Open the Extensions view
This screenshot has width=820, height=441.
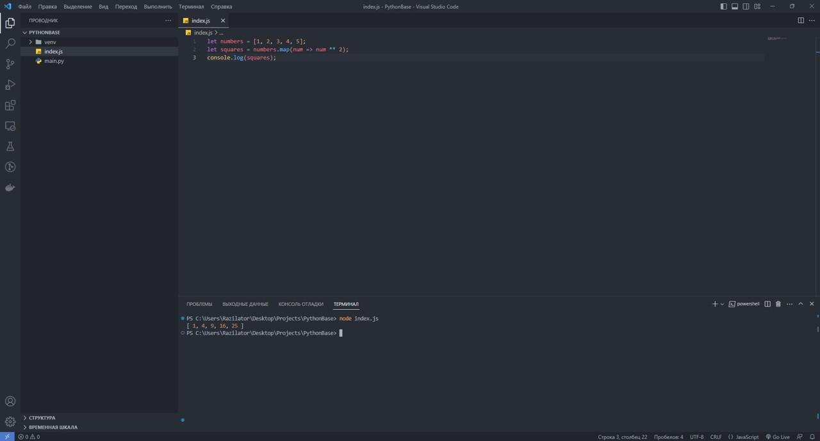pos(10,106)
